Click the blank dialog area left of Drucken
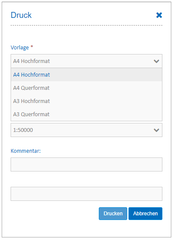 coord(55,214)
